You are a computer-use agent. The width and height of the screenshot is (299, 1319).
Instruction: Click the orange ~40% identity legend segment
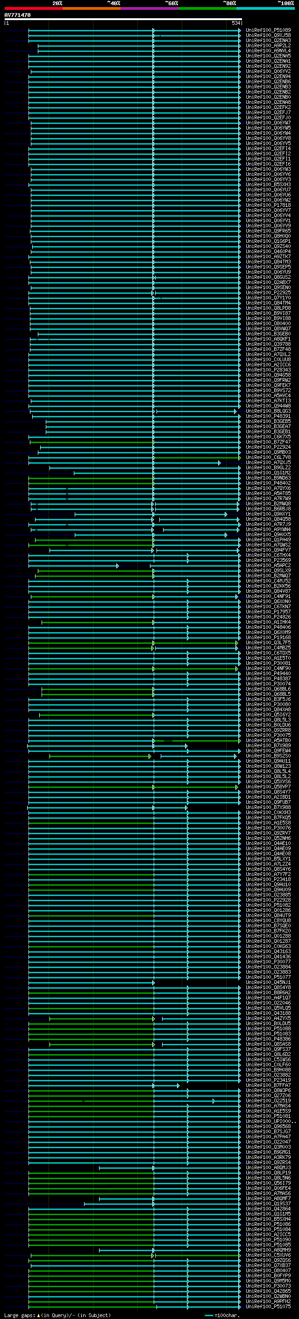click(92, 8)
